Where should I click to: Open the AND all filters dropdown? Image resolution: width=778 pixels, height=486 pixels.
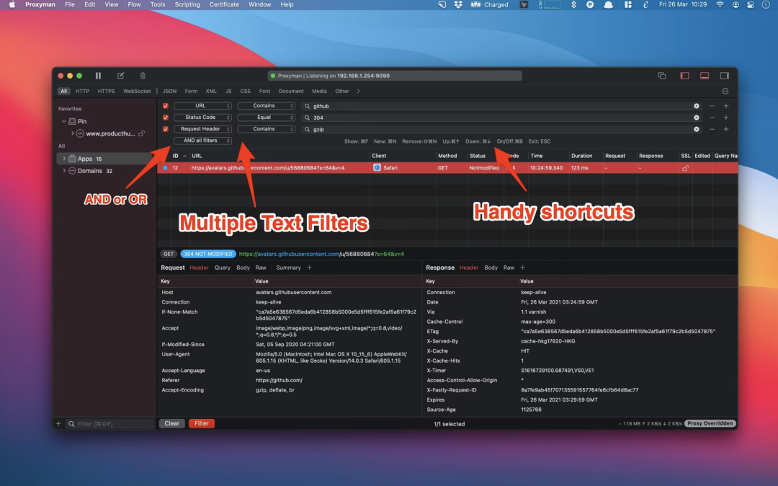[202, 141]
